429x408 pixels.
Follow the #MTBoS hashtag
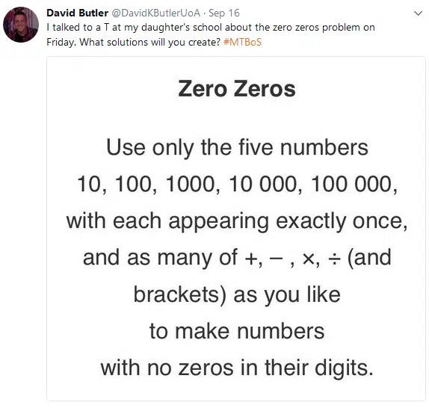tap(242, 42)
